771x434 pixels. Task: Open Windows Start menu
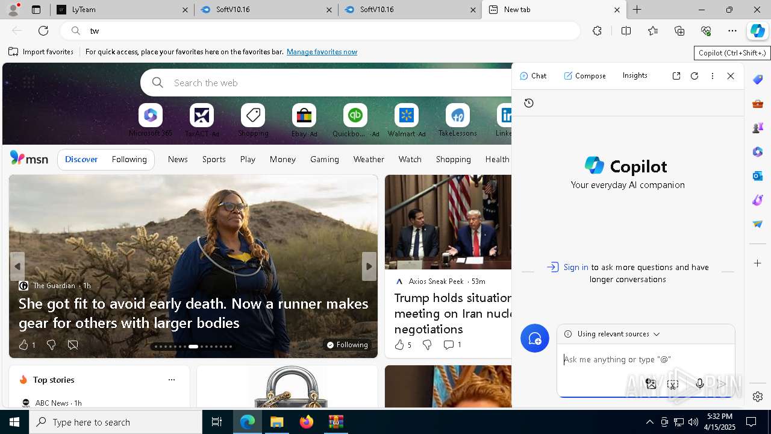pyautogui.click(x=14, y=422)
